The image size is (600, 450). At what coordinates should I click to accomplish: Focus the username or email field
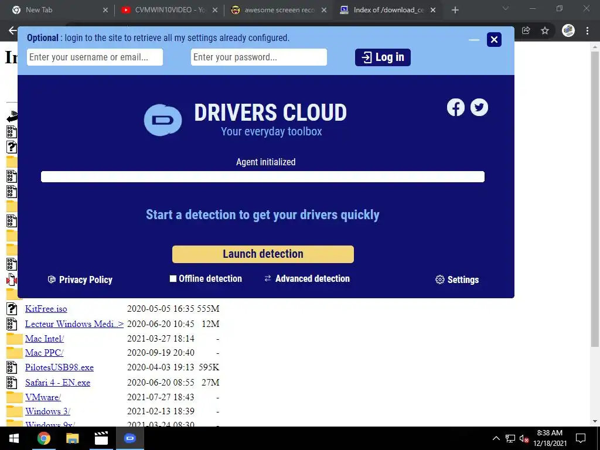click(x=95, y=57)
